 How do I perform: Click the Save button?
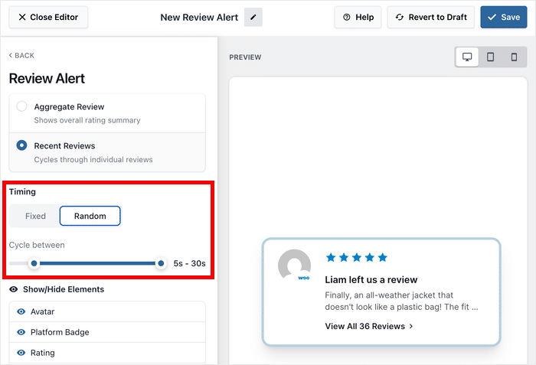click(503, 18)
